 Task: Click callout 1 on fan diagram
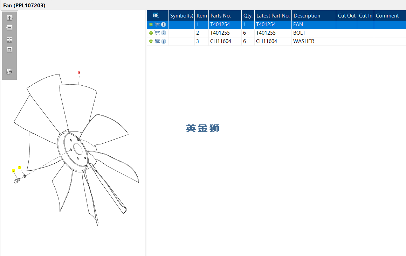coord(79,73)
